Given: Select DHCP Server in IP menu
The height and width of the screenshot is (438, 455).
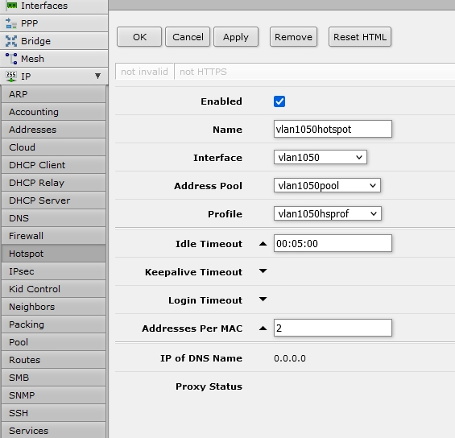Looking at the screenshot, I should (53, 200).
